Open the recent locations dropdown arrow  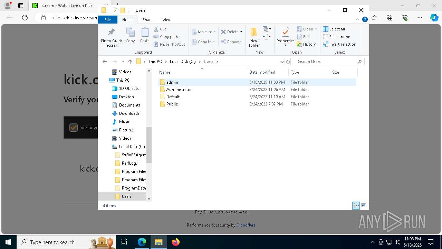coord(123,62)
